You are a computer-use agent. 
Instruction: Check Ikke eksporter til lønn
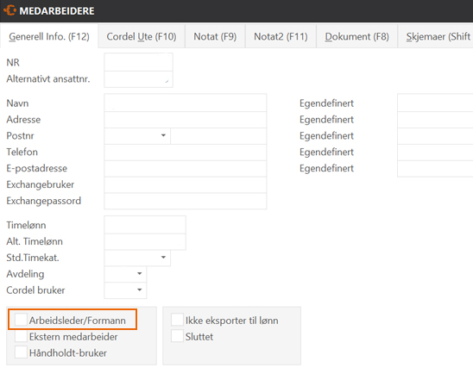pyautogui.click(x=177, y=320)
